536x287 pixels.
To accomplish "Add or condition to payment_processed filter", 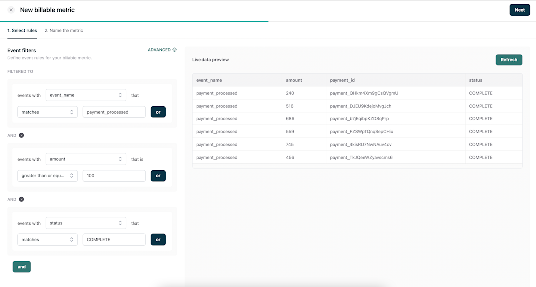I will tap(158, 112).
